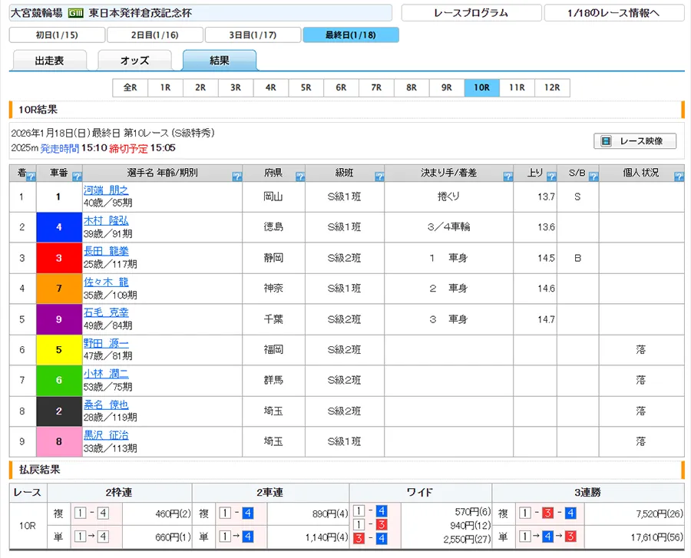This screenshot has height=558, width=691.
Task: Select the 初日(1/15) day tab
Action: 57,35
